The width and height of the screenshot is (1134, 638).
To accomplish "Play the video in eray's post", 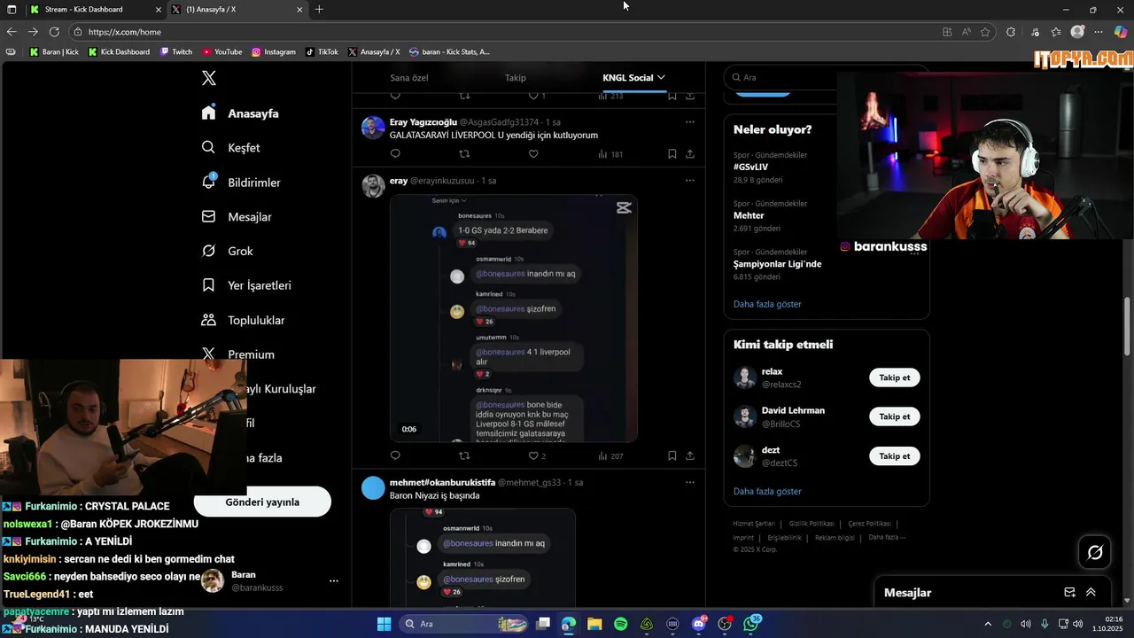I will pos(514,318).
